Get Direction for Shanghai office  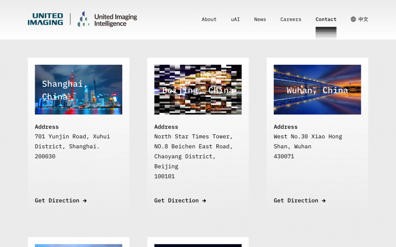[x=60, y=201]
